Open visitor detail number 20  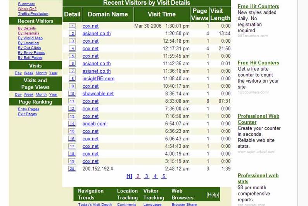(x=72, y=169)
